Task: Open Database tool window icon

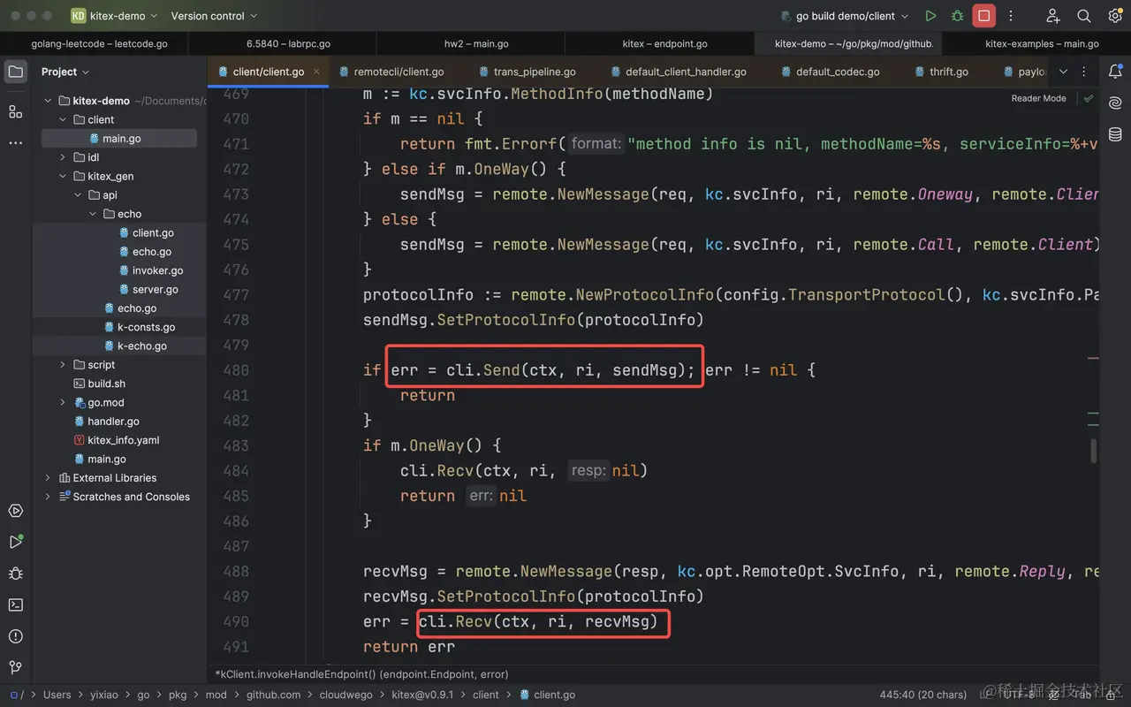Action: pos(1115,135)
